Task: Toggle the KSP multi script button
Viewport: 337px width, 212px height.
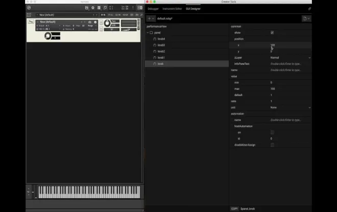Action: pyautogui.click(x=132, y=15)
